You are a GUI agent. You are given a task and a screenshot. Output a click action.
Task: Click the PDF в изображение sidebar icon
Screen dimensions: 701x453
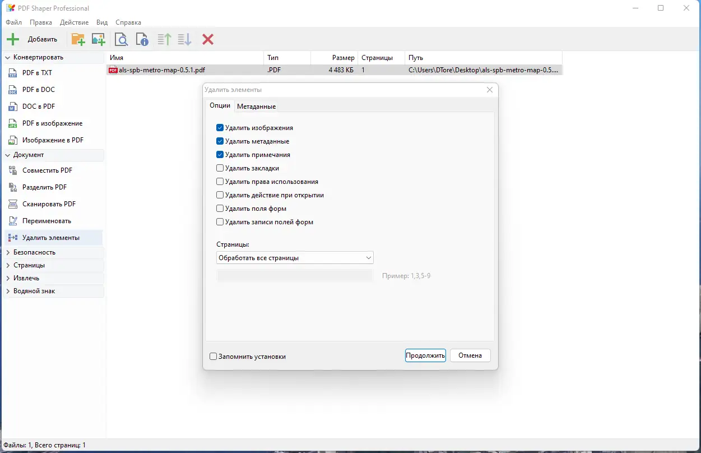coord(13,123)
